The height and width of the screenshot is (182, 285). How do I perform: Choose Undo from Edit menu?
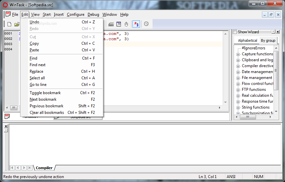[x=62, y=22]
